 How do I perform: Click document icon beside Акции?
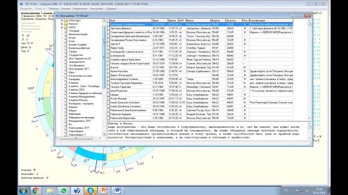click(66, 38)
